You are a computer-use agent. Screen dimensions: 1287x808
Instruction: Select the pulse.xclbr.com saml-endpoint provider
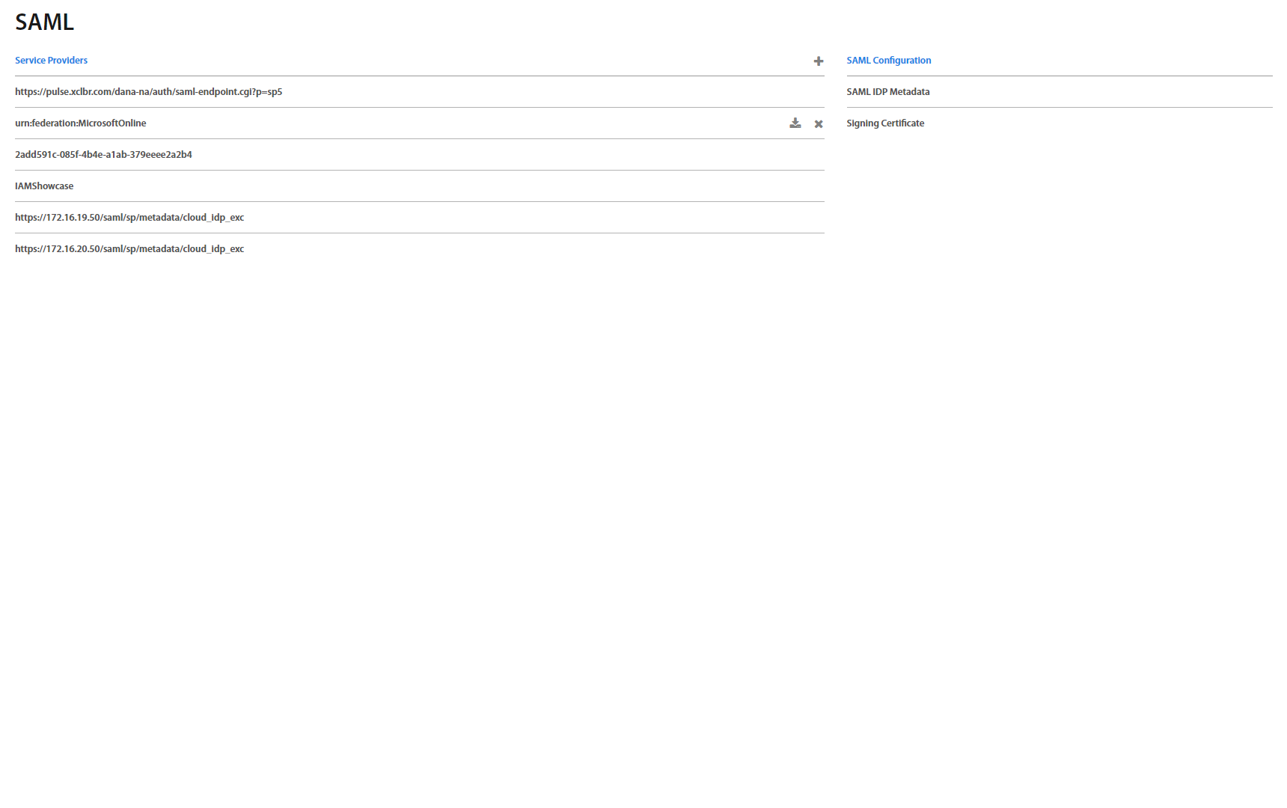coord(148,92)
